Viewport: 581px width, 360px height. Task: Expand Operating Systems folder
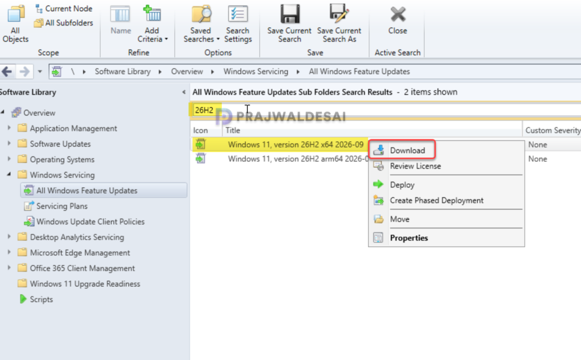click(9, 159)
